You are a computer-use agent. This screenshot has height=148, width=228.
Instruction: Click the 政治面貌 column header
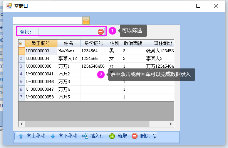tap(133, 43)
